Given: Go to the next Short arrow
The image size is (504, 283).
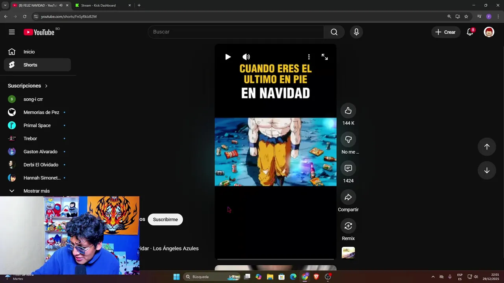Looking at the screenshot, I should point(487,171).
